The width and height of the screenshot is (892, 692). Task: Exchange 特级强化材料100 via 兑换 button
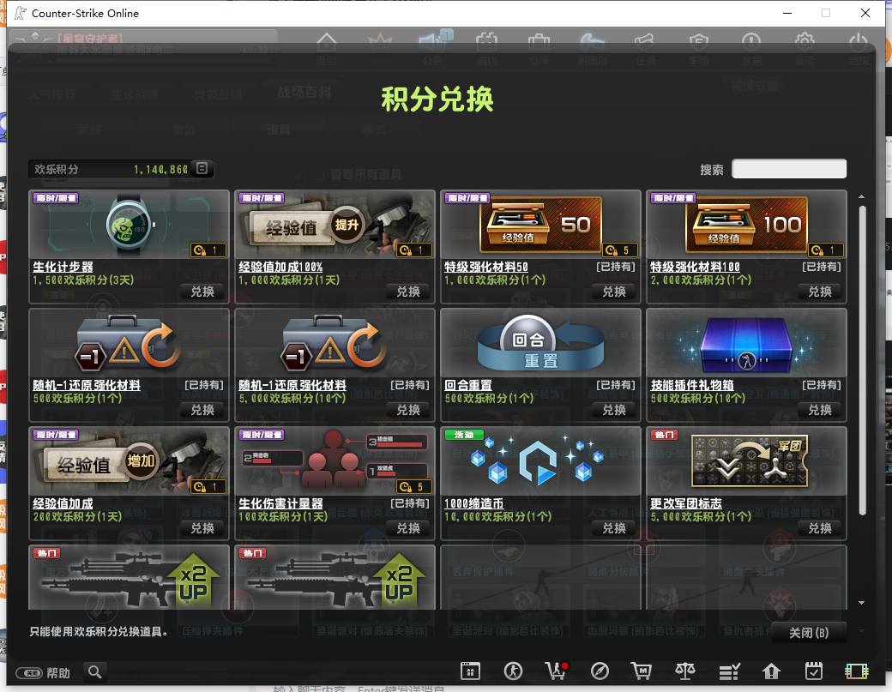pos(820,292)
